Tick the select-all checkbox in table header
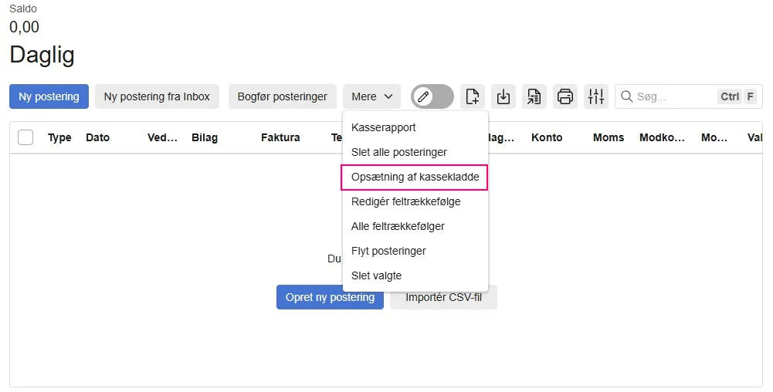 click(25, 137)
